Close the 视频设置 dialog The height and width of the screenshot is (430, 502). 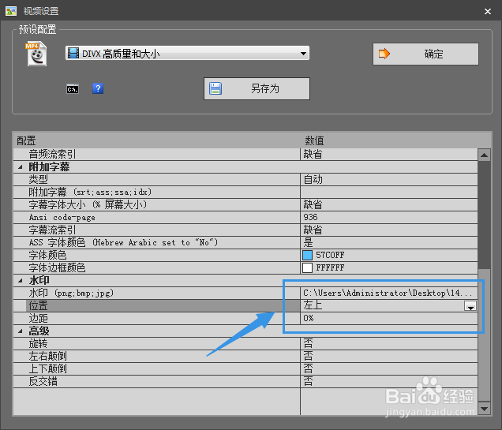coord(488,12)
